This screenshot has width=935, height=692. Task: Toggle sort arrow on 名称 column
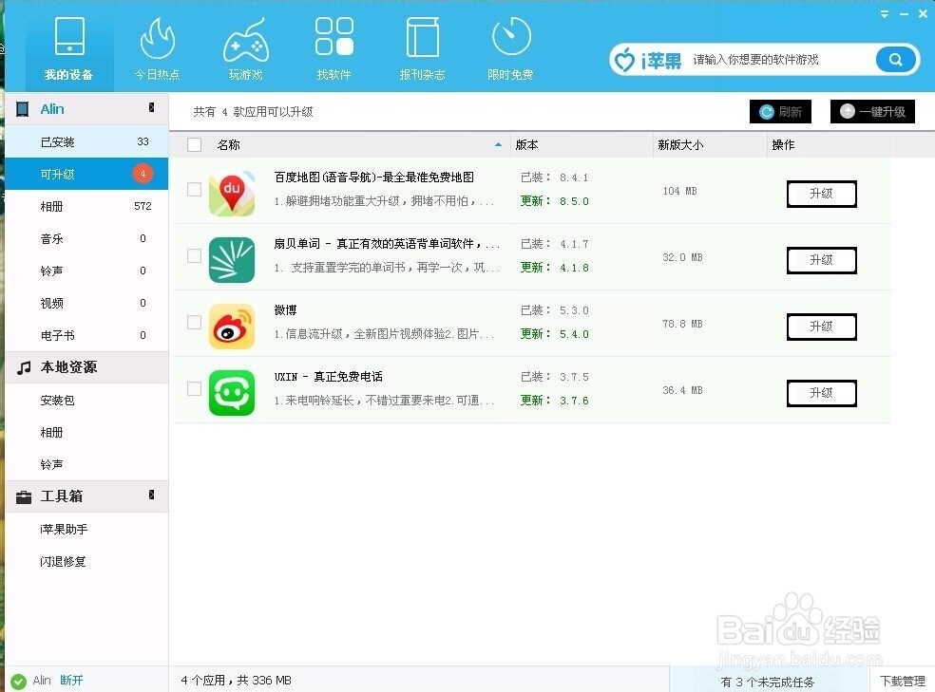(x=499, y=144)
